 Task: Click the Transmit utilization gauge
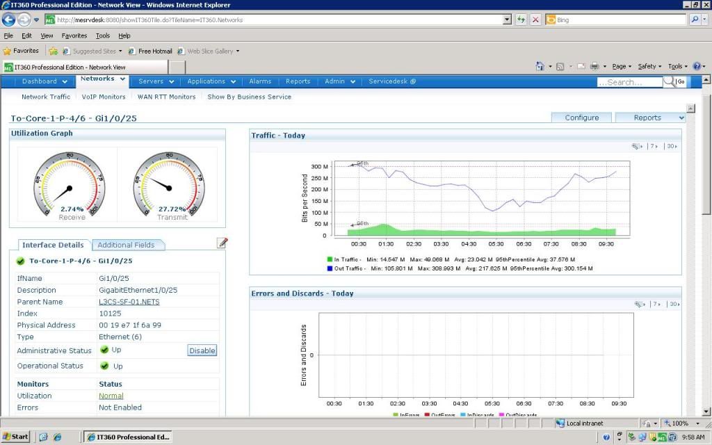point(169,184)
